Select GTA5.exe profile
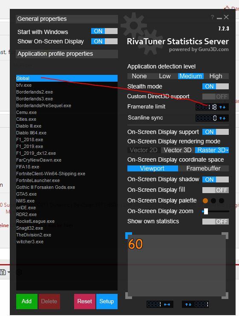The height and width of the screenshot is (316, 239). click(67, 194)
